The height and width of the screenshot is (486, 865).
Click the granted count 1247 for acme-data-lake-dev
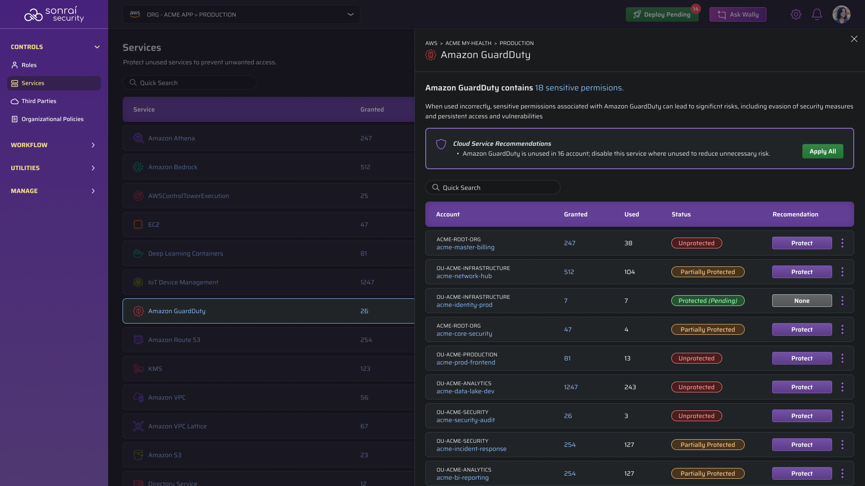(571, 387)
